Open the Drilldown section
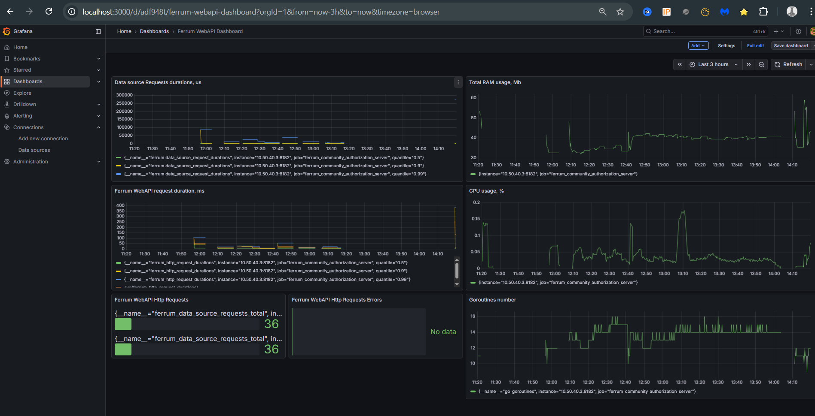 pyautogui.click(x=24, y=104)
